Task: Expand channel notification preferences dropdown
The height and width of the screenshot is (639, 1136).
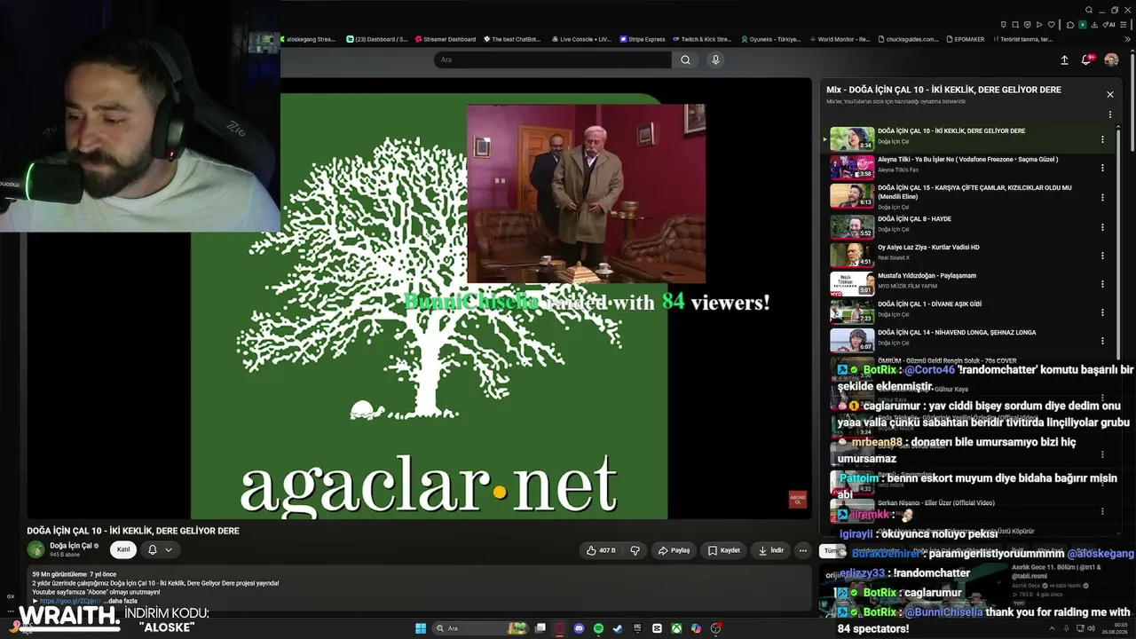Action: coord(169,550)
